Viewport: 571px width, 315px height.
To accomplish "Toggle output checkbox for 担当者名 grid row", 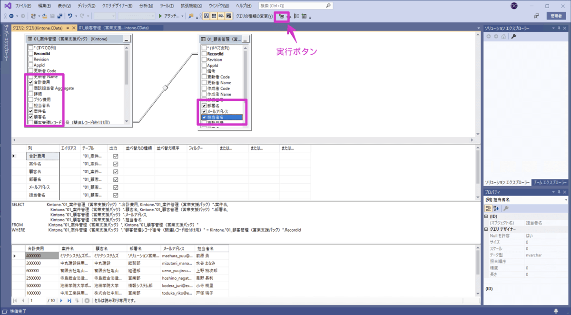I will point(115,195).
